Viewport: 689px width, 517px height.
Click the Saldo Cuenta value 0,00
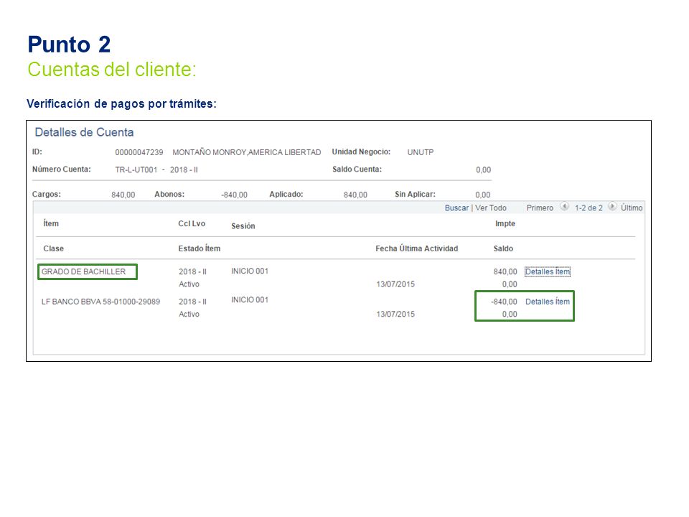(x=483, y=169)
